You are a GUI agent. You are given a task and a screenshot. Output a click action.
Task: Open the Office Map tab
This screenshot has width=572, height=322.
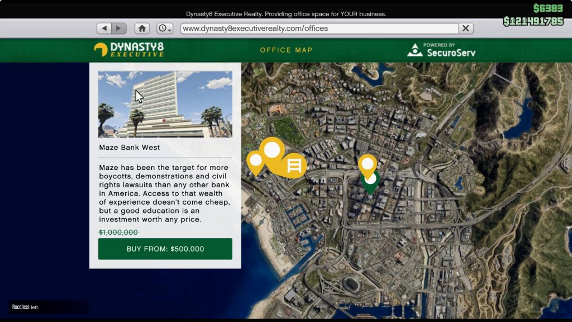click(x=286, y=50)
